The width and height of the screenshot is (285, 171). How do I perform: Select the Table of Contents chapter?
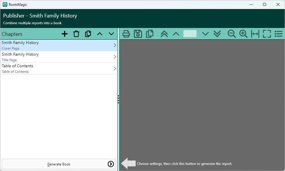click(x=59, y=69)
